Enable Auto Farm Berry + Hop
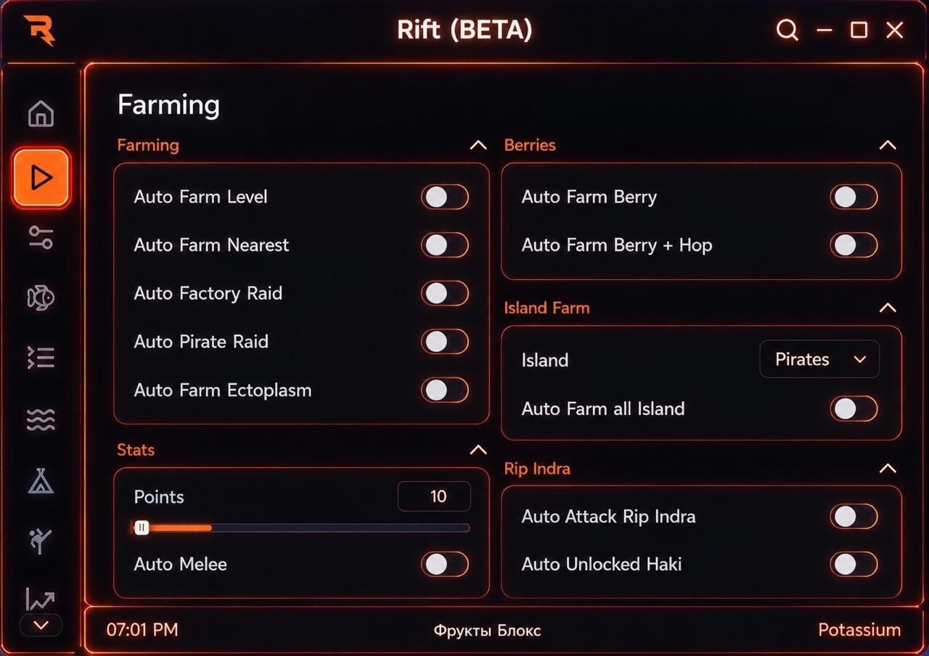Image resolution: width=929 pixels, height=656 pixels. (854, 245)
